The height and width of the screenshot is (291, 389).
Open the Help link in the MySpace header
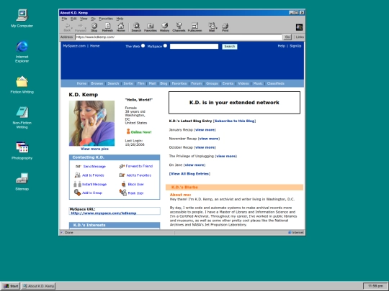(x=282, y=46)
